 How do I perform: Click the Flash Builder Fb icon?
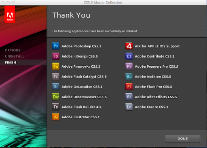coord(56,107)
